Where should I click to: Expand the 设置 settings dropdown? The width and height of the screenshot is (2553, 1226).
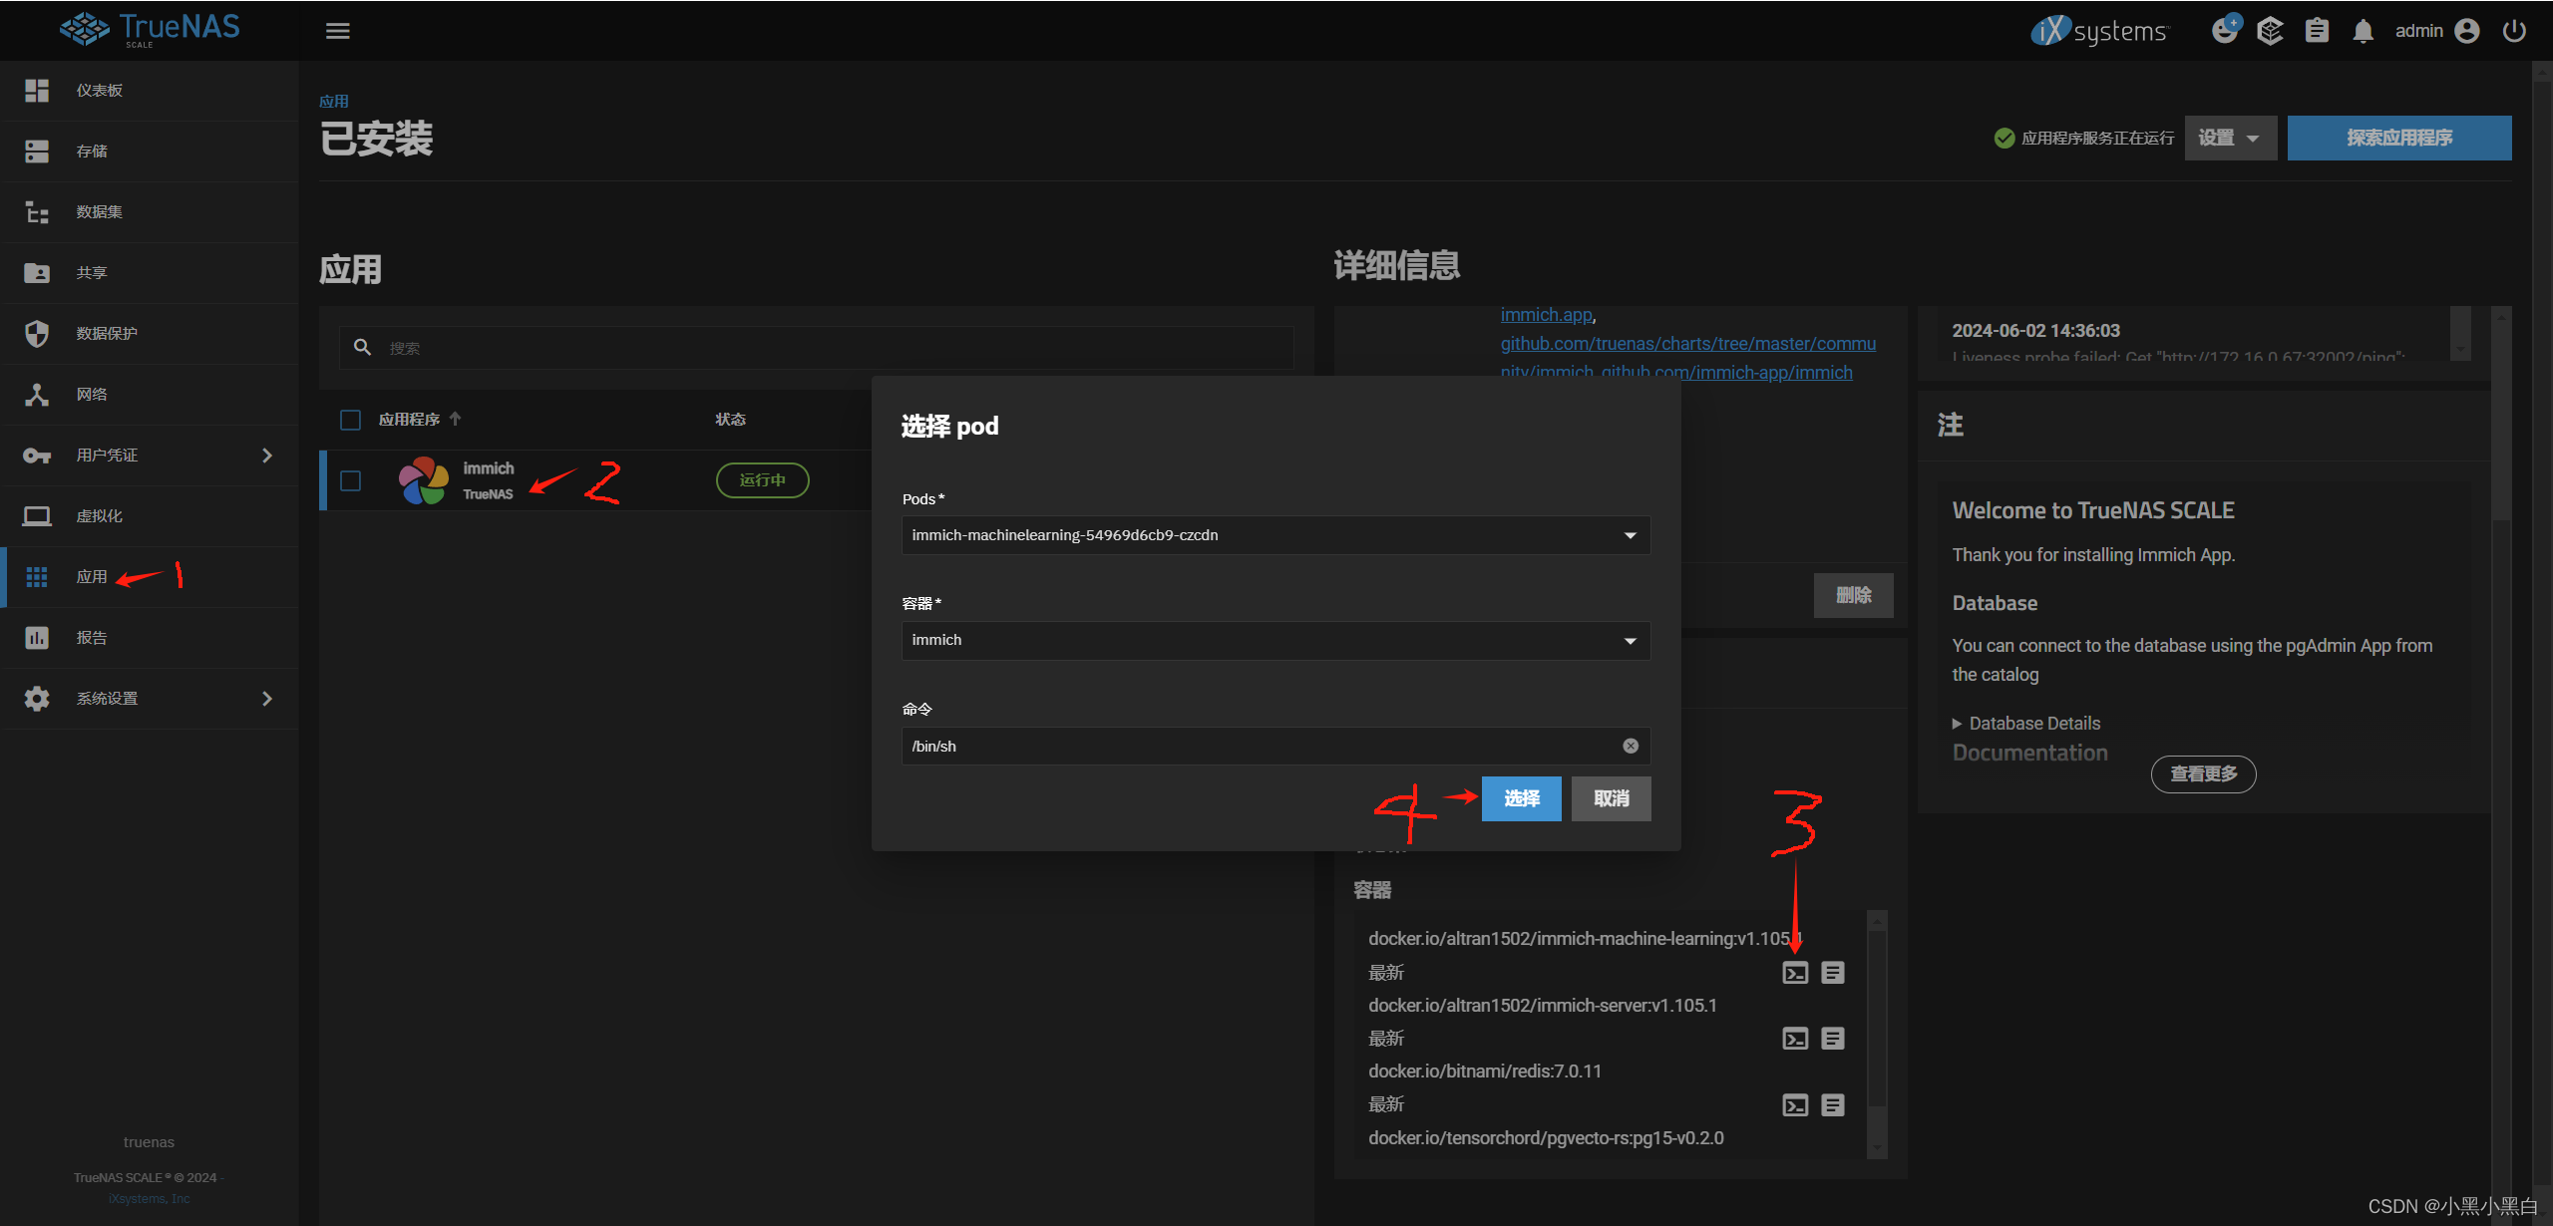2230,138
